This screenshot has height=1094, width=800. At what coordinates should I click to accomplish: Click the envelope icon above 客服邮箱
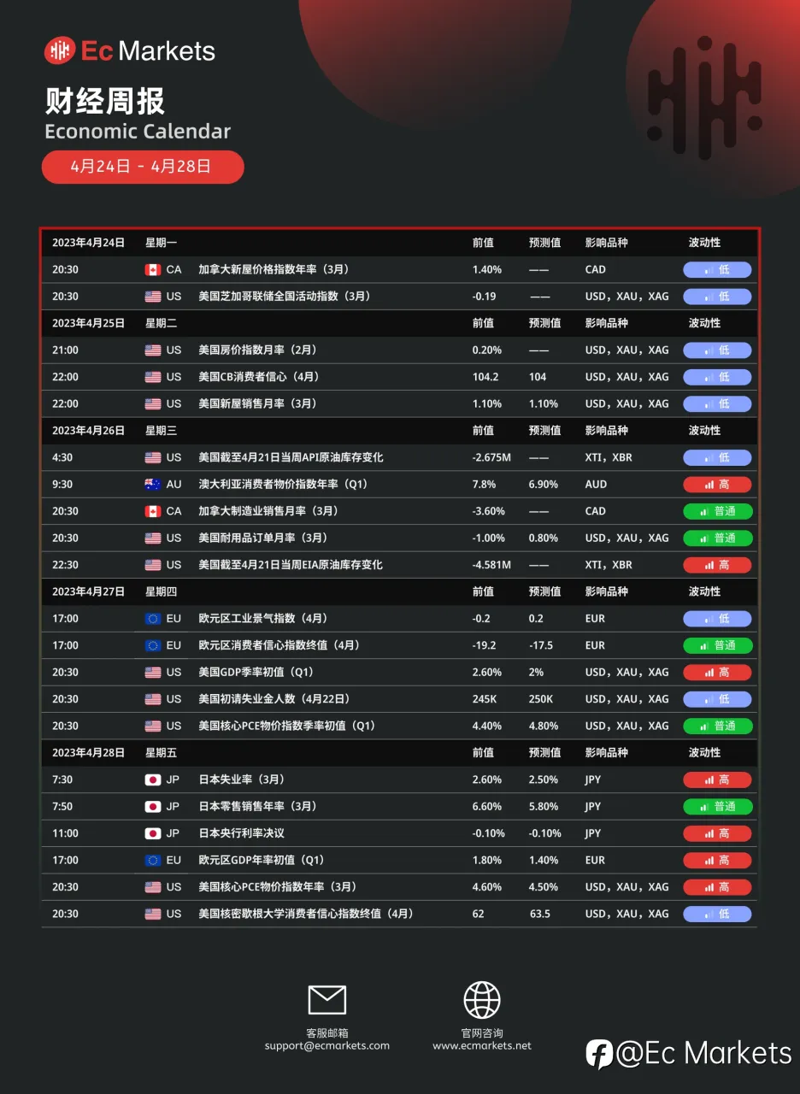coord(326,1000)
